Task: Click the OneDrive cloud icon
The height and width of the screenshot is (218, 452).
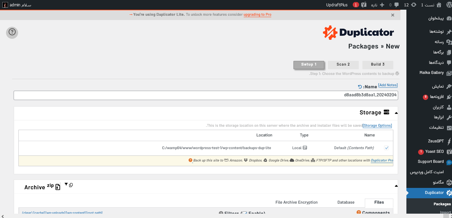Action: coord(292,160)
